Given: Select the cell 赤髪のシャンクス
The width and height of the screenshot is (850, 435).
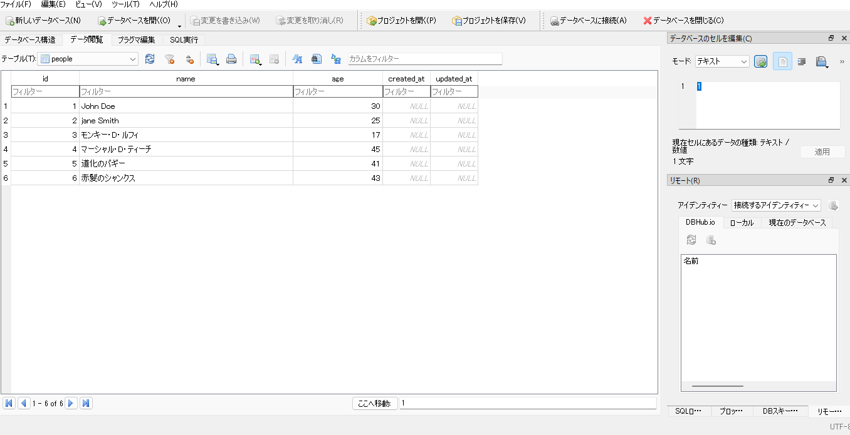Looking at the screenshot, I should pos(186,178).
